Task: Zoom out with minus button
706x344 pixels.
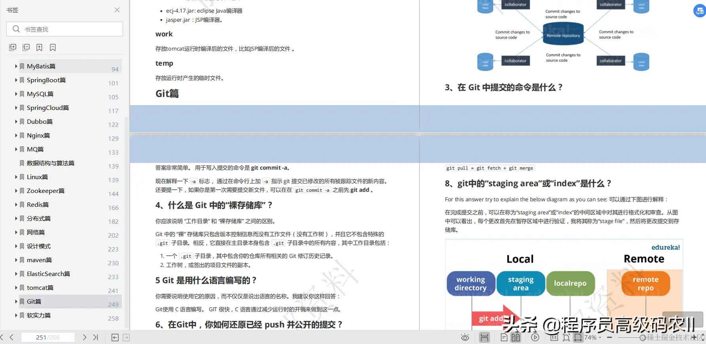Action: [609, 337]
